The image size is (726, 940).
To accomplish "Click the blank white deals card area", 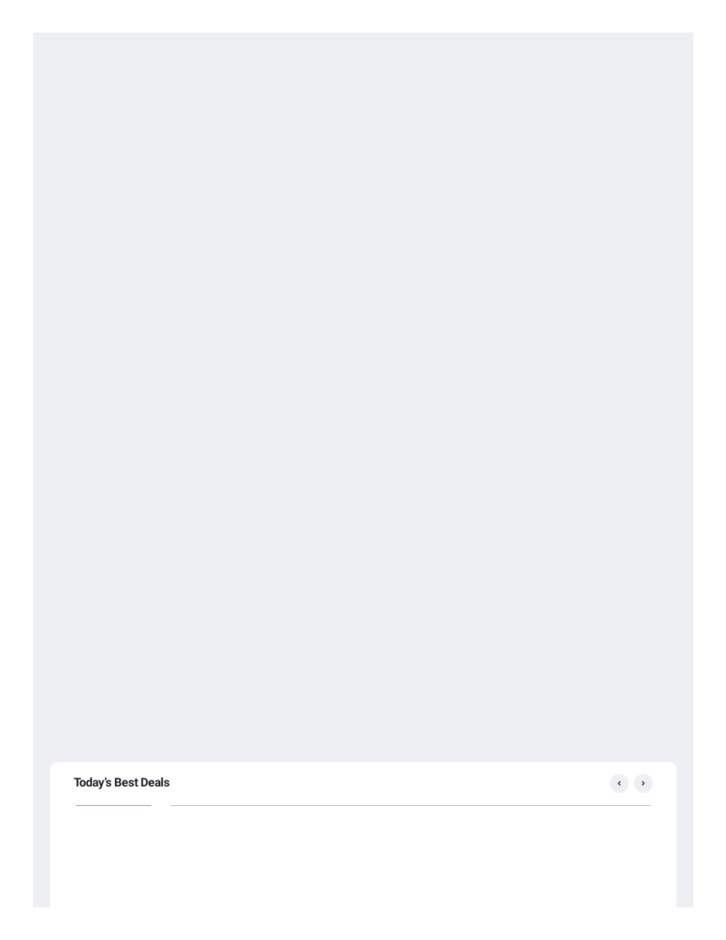I will [x=363, y=858].
